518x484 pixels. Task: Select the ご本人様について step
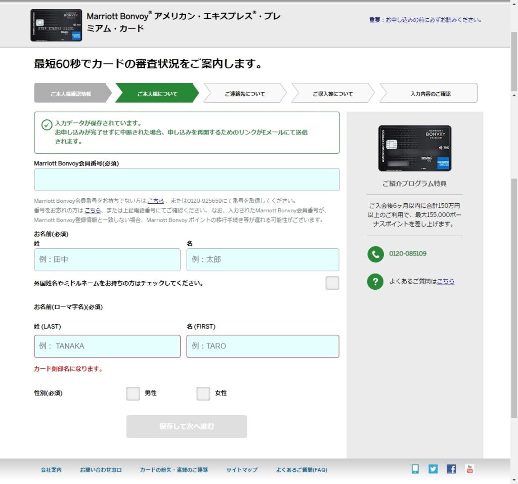point(157,93)
